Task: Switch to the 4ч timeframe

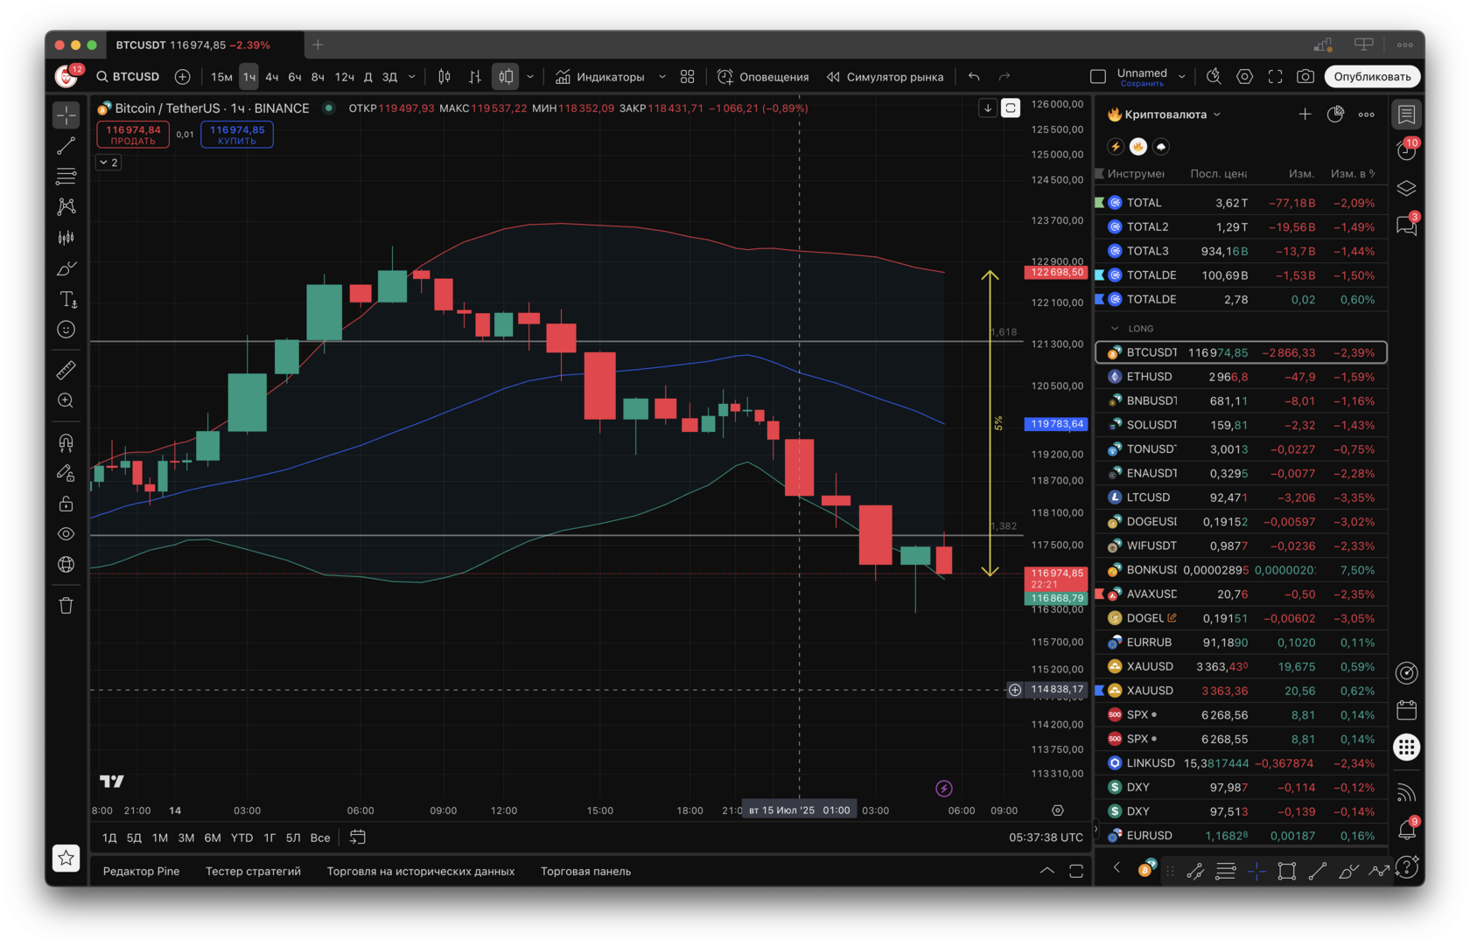Action: [272, 77]
